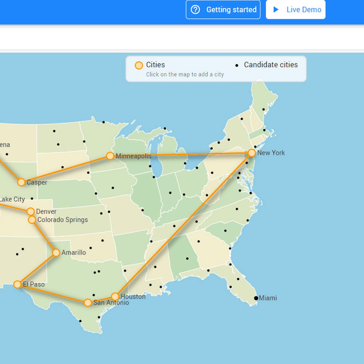Click the Colorado Springs city marker
Screen dimensions: 364x364
pyautogui.click(x=31, y=220)
